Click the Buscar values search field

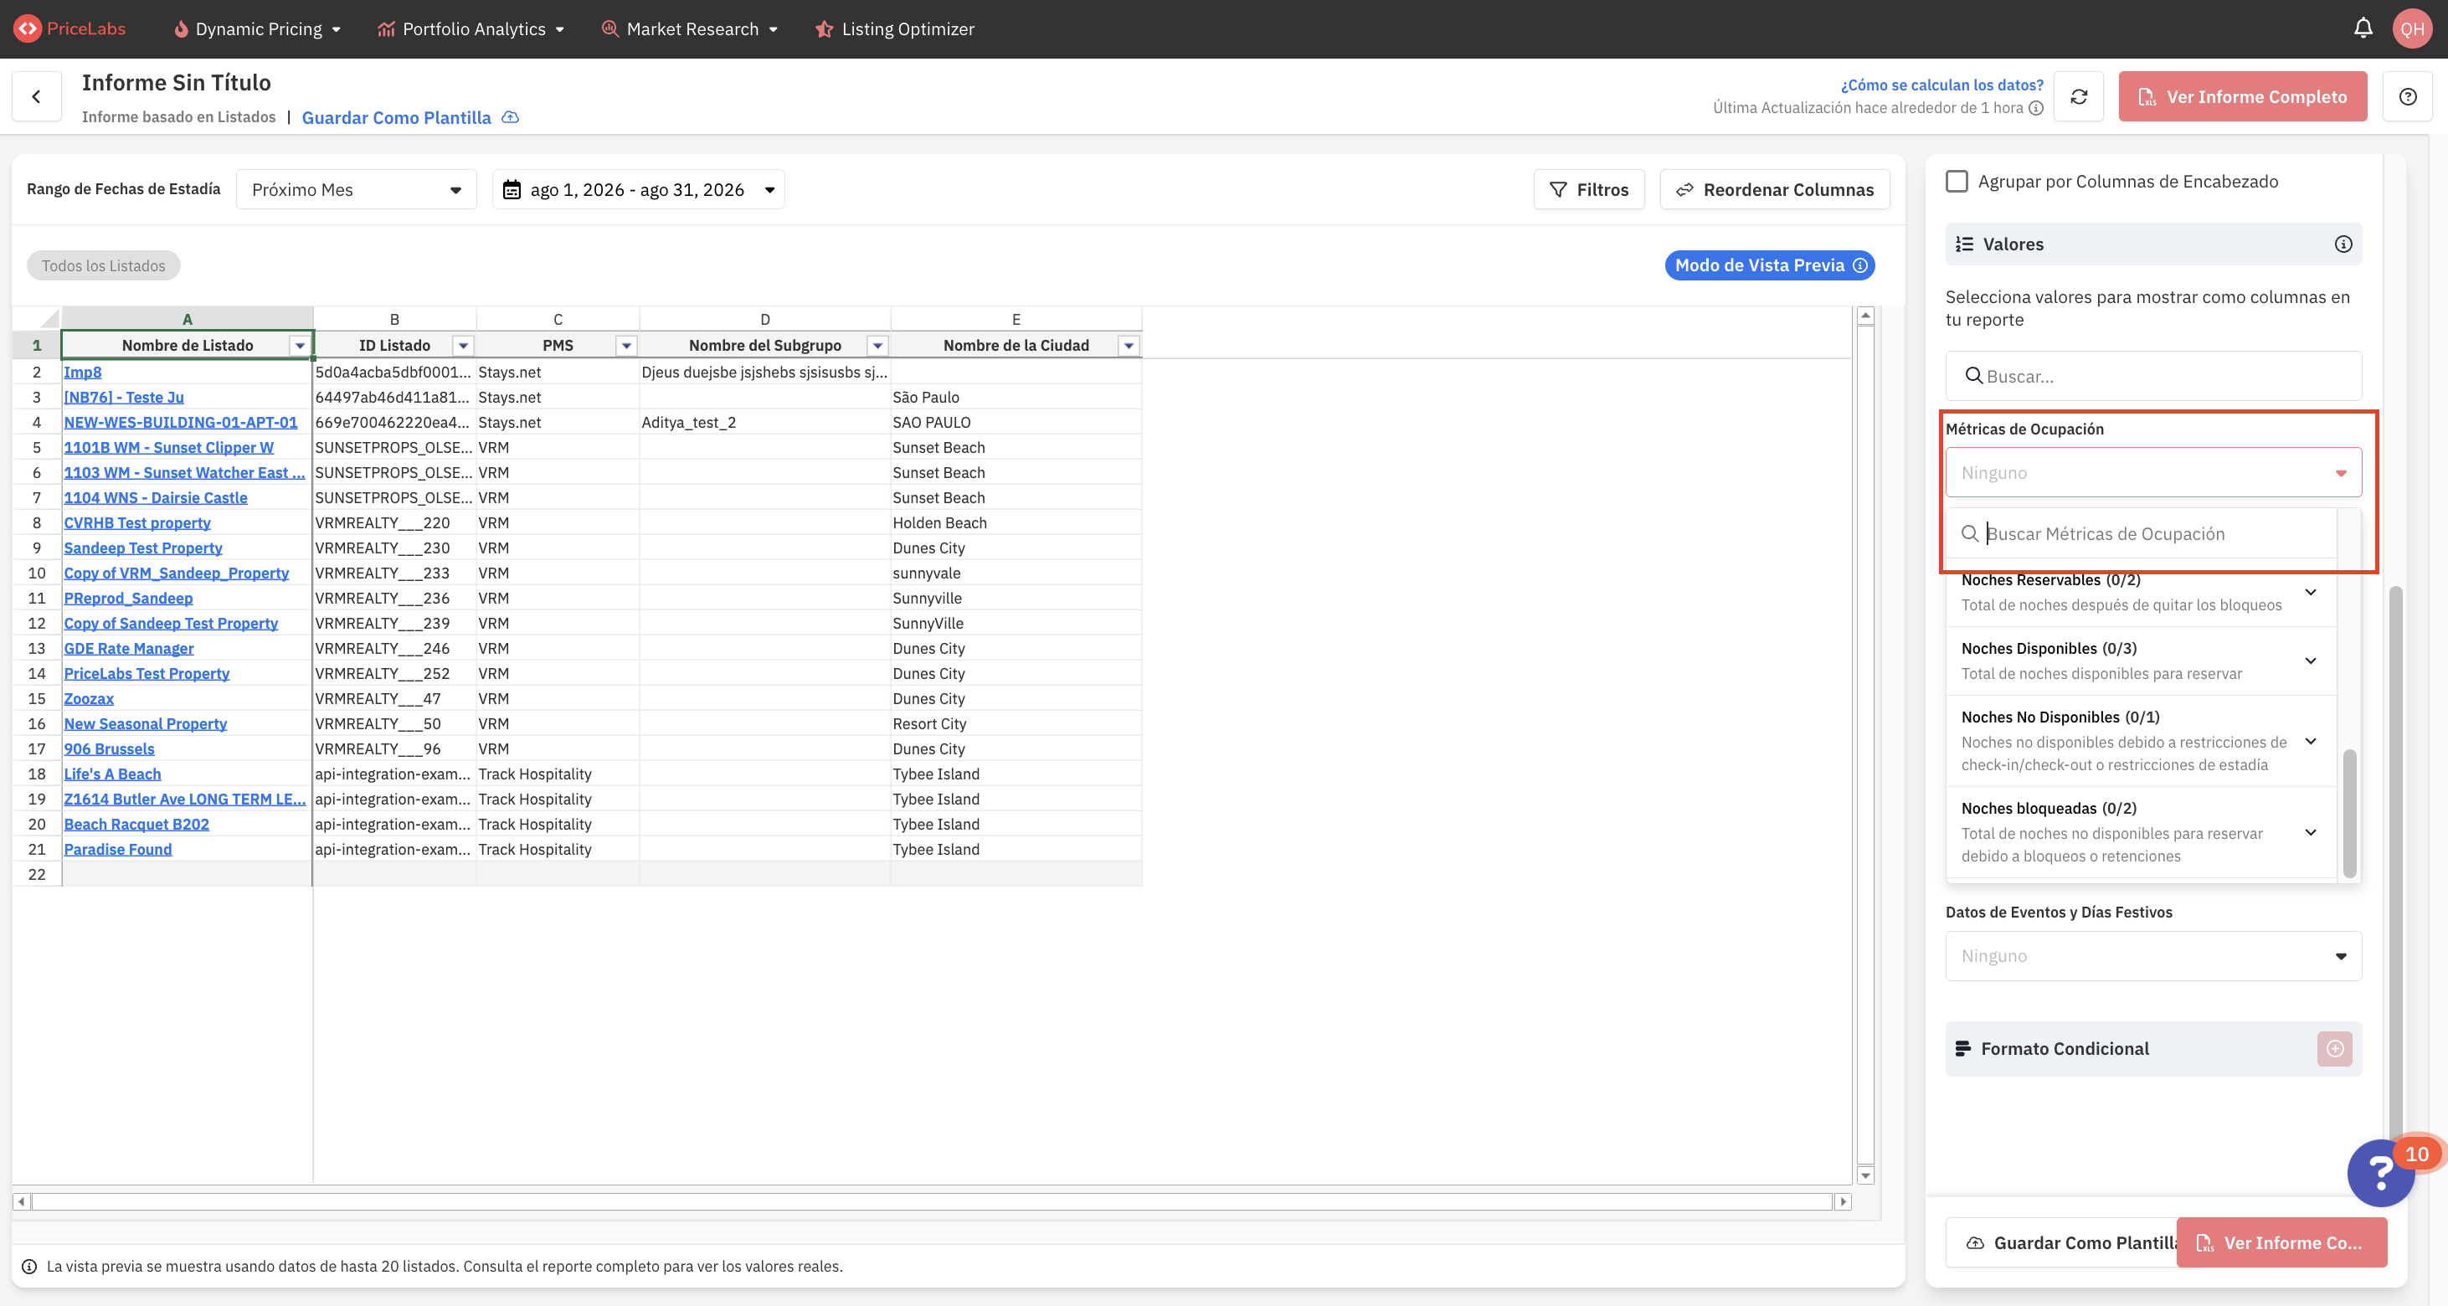pyautogui.click(x=2152, y=375)
